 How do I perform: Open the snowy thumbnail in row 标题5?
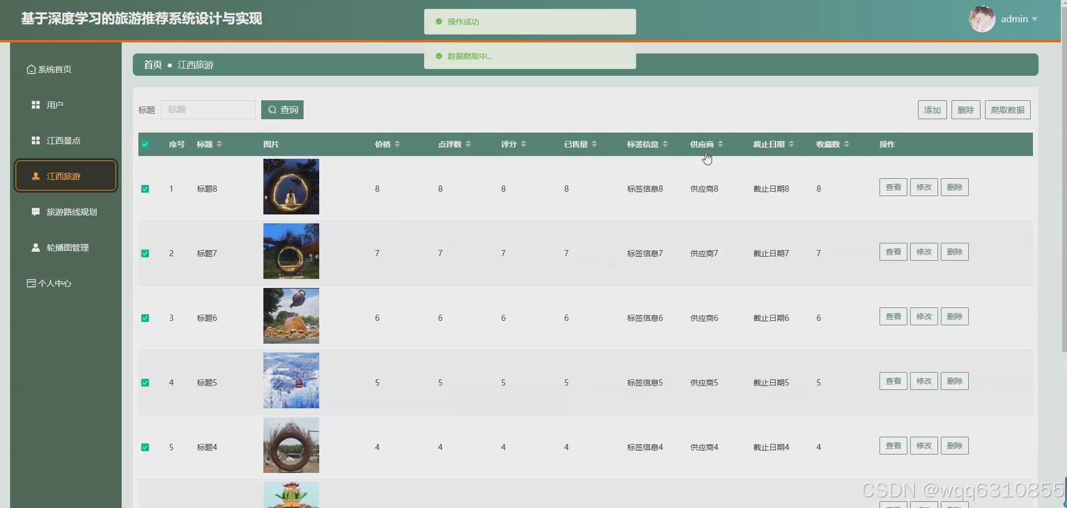coord(291,380)
